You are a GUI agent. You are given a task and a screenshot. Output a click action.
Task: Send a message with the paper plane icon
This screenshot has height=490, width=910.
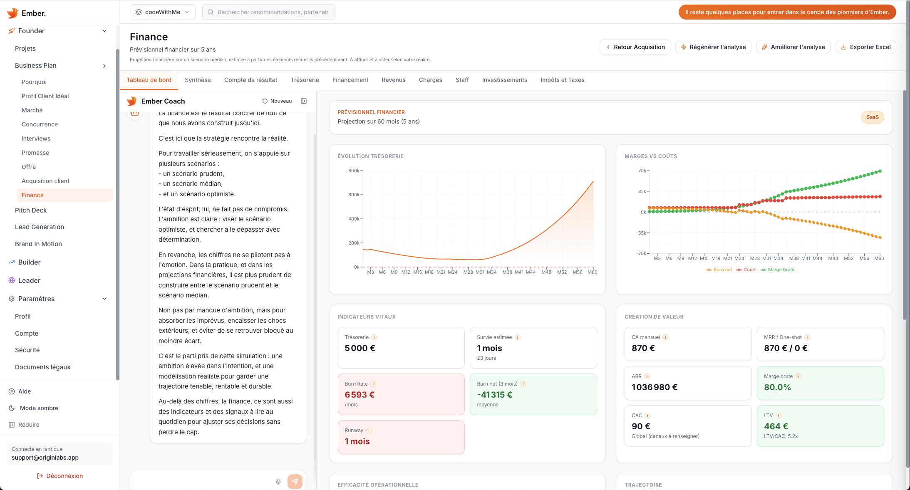pos(295,481)
